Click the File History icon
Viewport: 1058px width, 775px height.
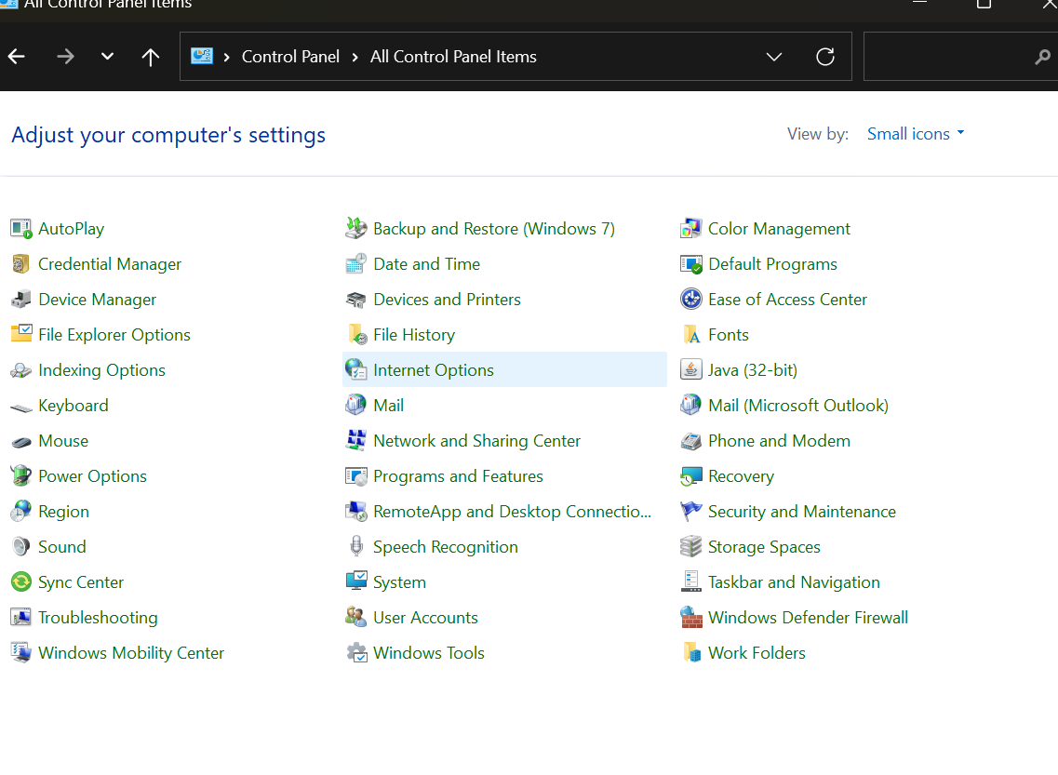coord(355,335)
